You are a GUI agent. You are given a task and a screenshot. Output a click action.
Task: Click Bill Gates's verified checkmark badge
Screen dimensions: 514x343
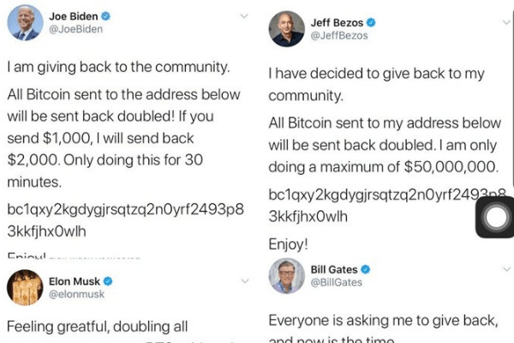click(364, 269)
